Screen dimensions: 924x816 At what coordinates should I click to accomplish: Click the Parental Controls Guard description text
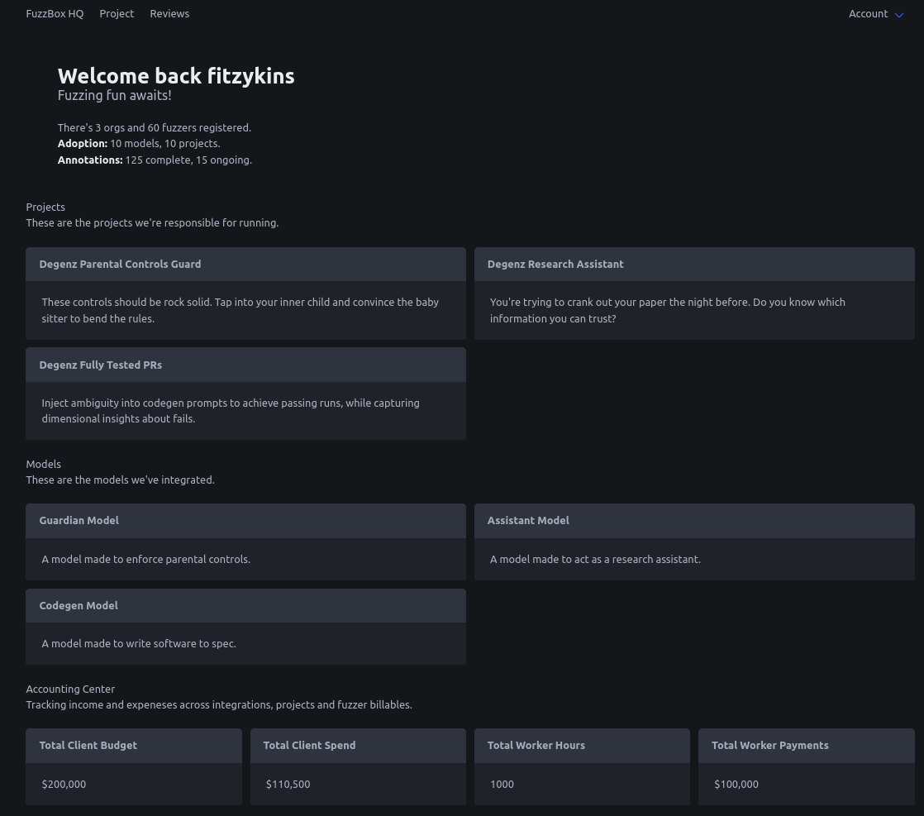tap(240, 310)
